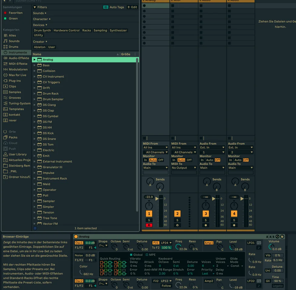
Task: Toggle the Auto Tags eye button
Action: 106,7
